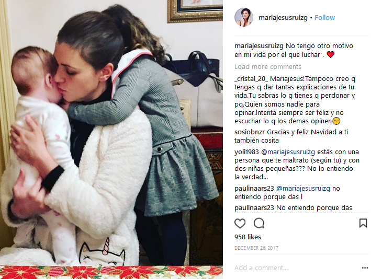Open mariajesusruizg username in header
The height and width of the screenshot is (279, 371).
tap(283, 18)
